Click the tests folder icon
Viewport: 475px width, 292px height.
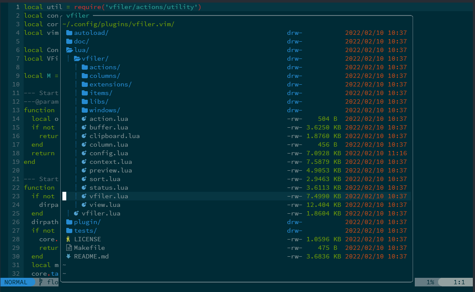69,231
